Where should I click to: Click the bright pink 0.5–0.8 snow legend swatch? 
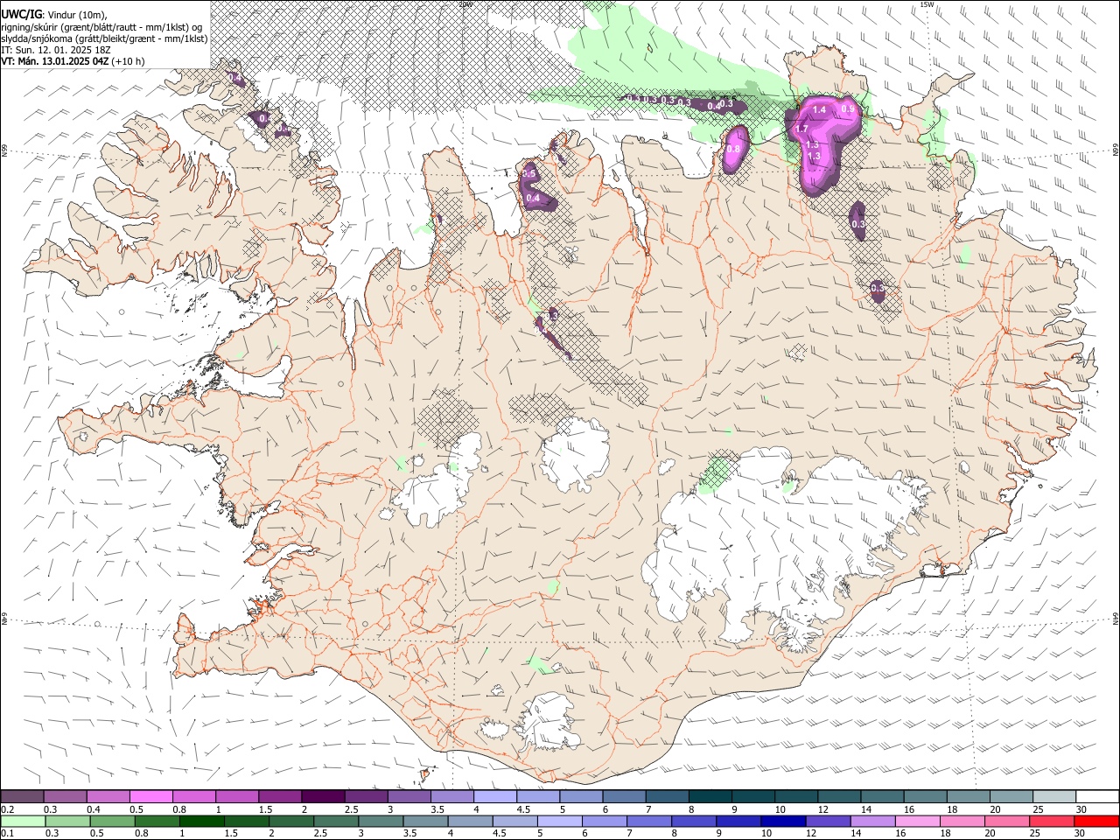pos(151,797)
